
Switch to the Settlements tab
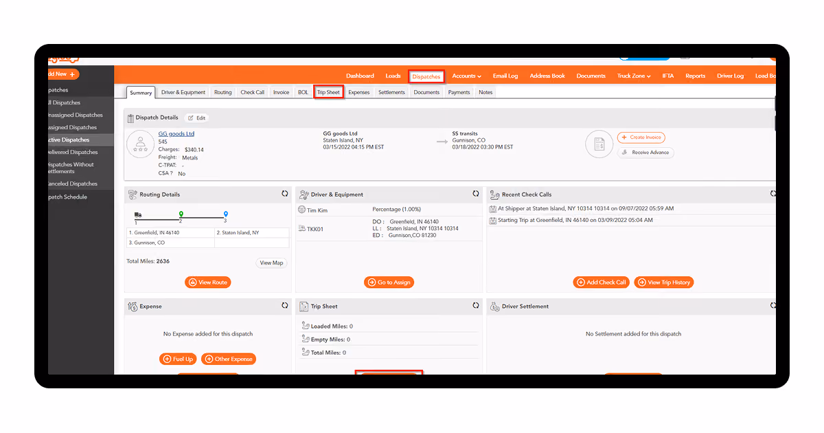[391, 92]
